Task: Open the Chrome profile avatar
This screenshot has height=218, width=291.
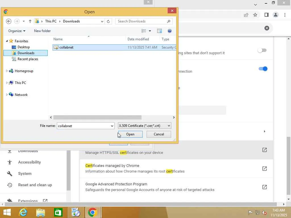Action: (276, 15)
